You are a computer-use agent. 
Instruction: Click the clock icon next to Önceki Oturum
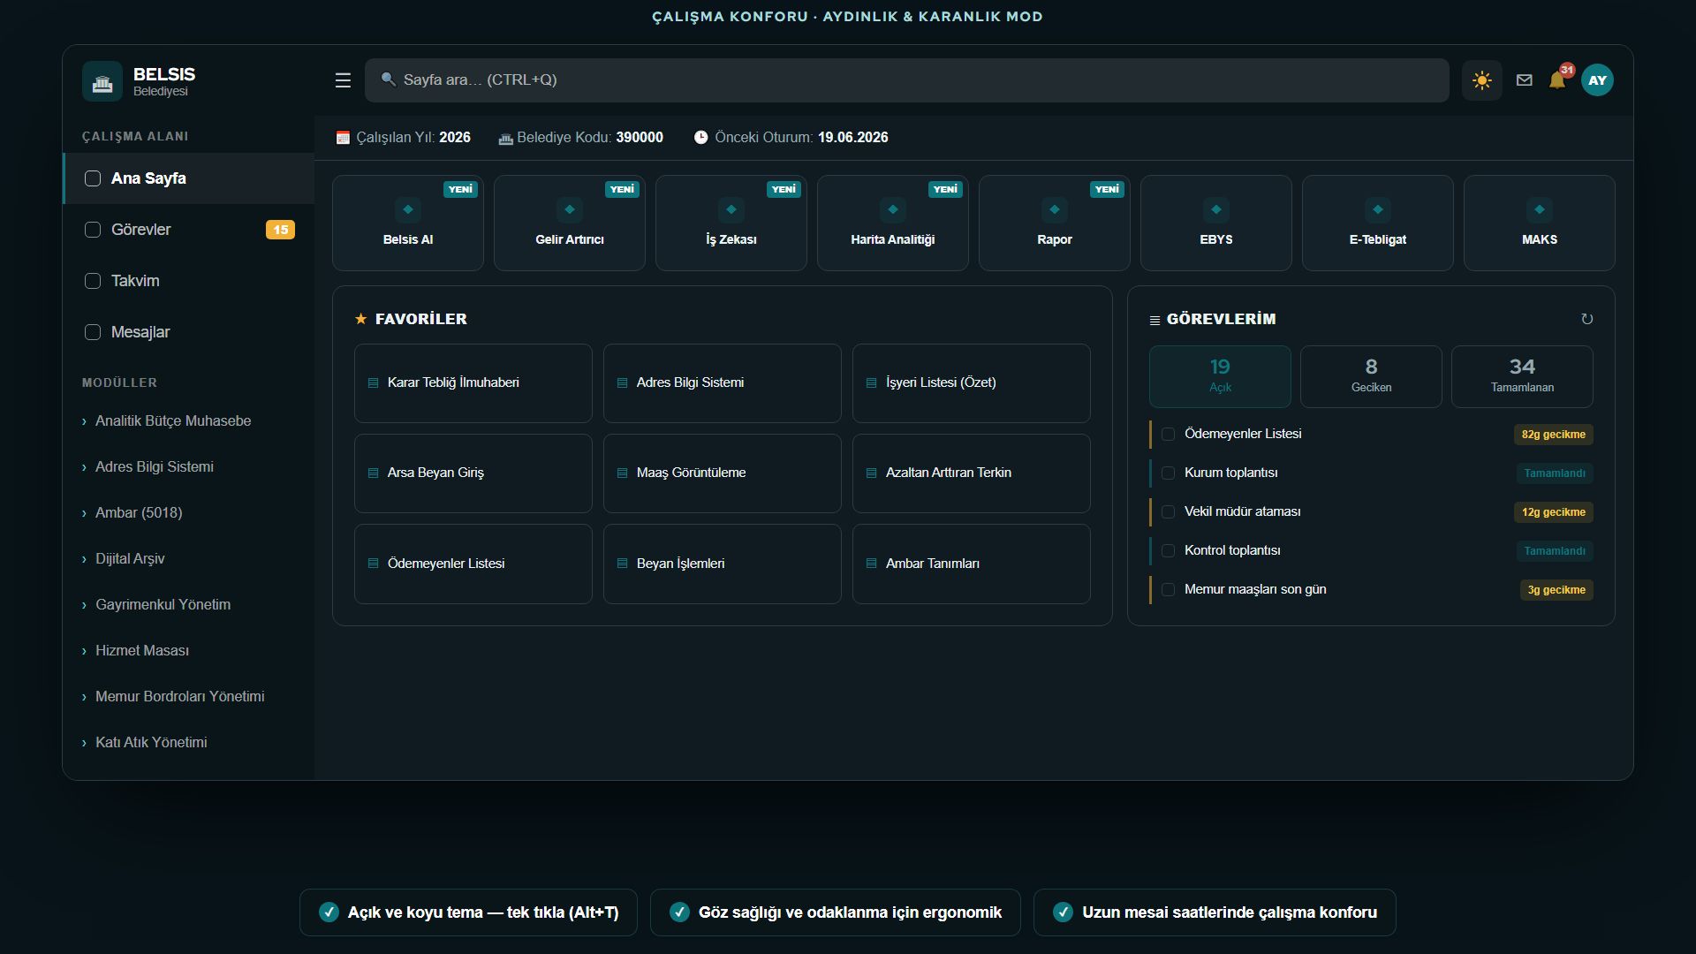pyautogui.click(x=700, y=138)
